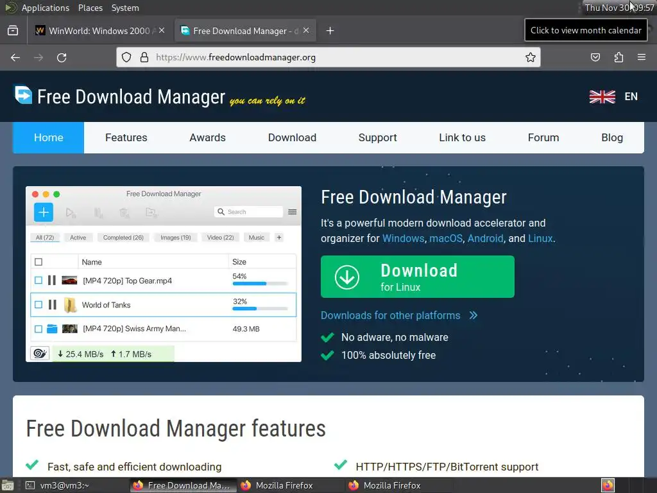Click the Free Download Manager logo icon
Image resolution: width=657 pixels, height=493 pixels.
(x=23, y=95)
